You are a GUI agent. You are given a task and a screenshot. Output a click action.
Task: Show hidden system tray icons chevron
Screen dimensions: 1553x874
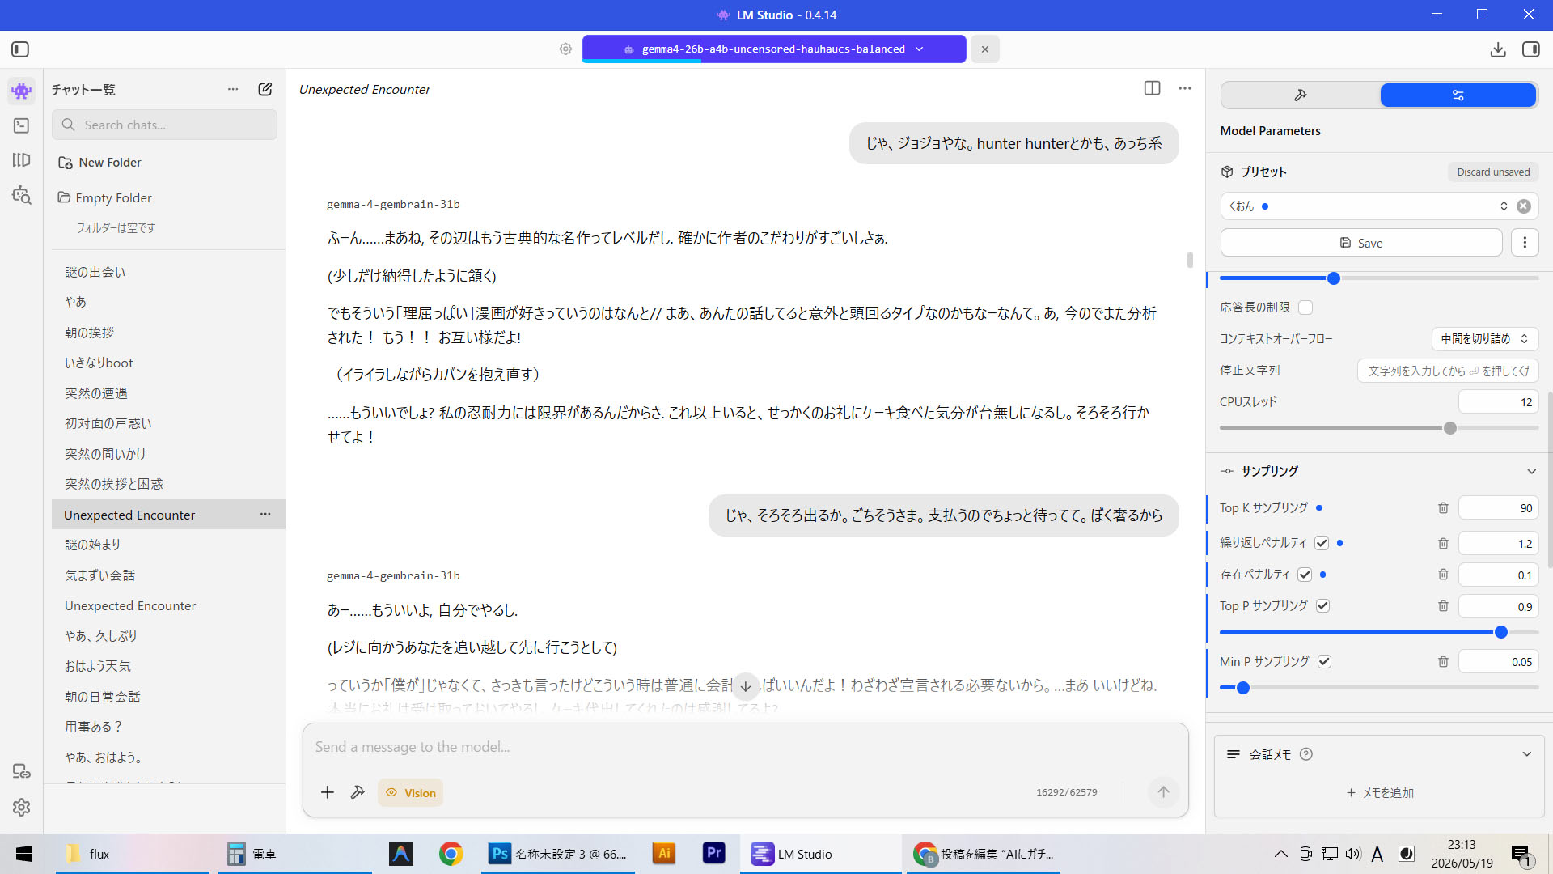(1281, 854)
